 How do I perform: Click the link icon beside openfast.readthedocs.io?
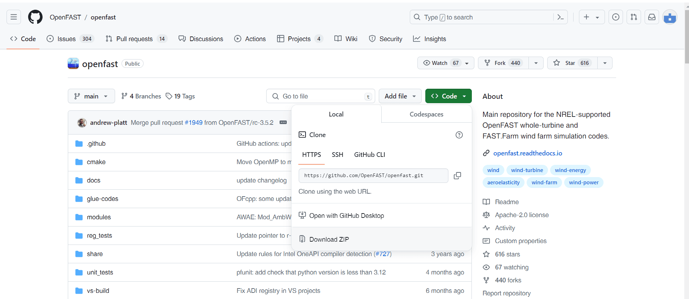click(486, 153)
